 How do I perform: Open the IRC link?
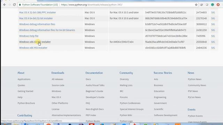click(x=122, y=91)
